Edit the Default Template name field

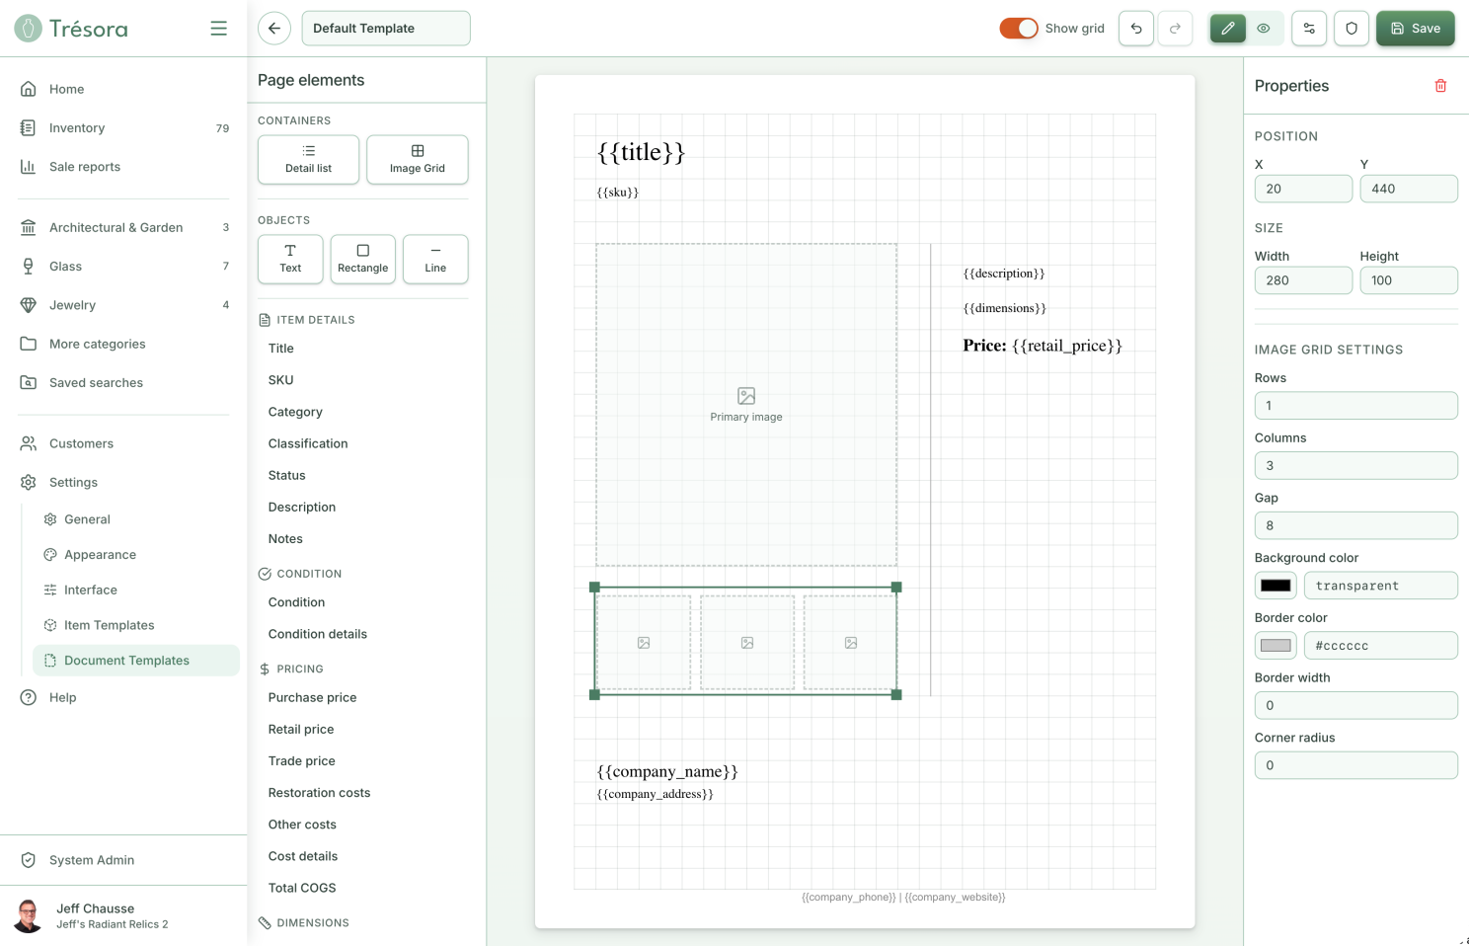[x=386, y=29]
